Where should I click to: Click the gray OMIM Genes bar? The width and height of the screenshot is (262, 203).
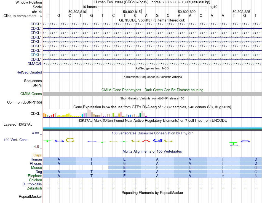(x=153, y=94)
